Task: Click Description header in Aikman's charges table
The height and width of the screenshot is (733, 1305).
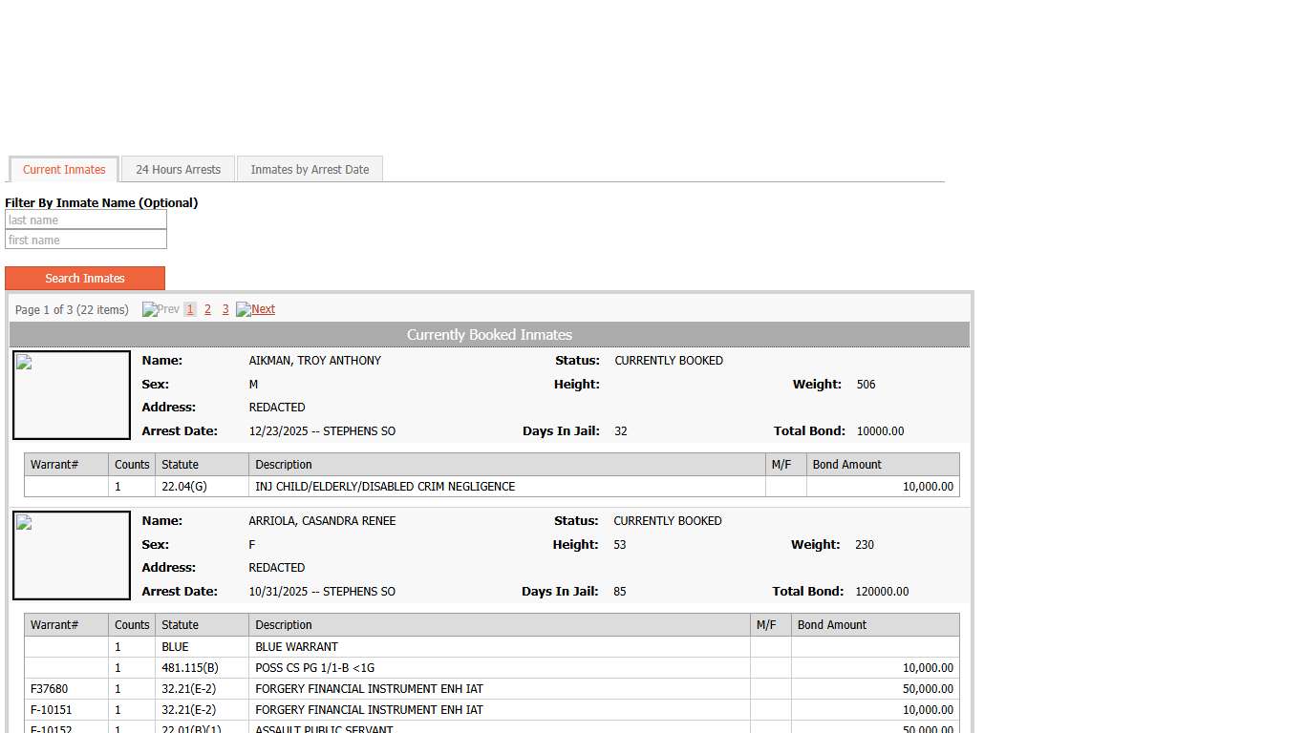Action: pyautogui.click(x=283, y=465)
